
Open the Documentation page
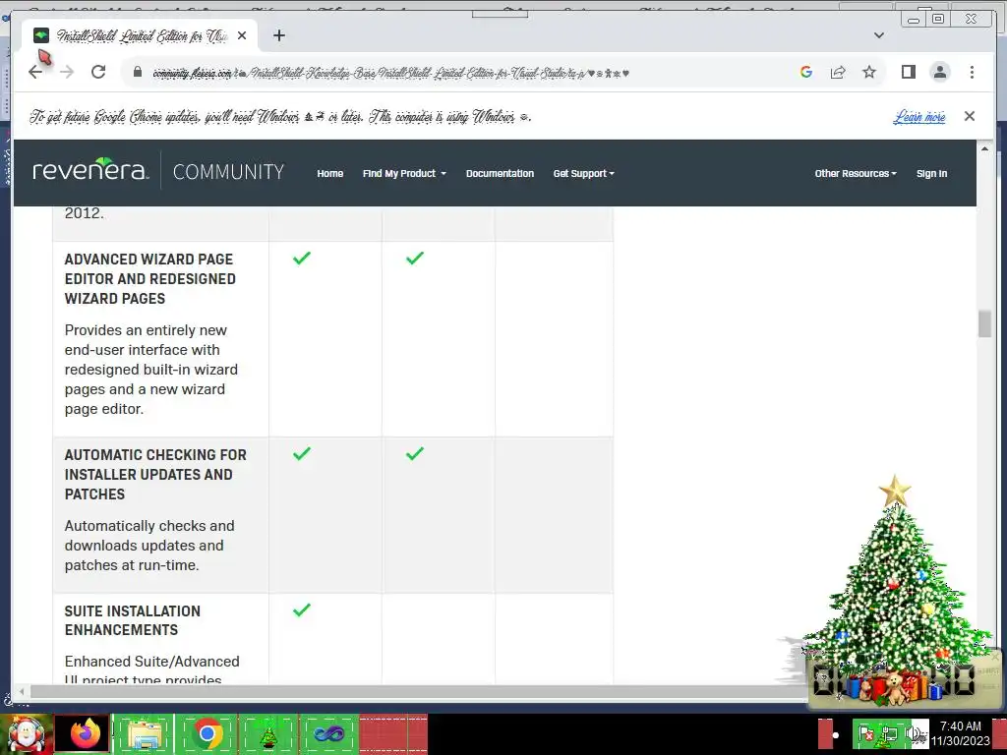tap(500, 173)
